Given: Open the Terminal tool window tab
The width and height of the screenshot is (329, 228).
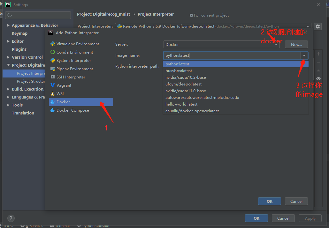Looking at the screenshot, I should 60,226.
